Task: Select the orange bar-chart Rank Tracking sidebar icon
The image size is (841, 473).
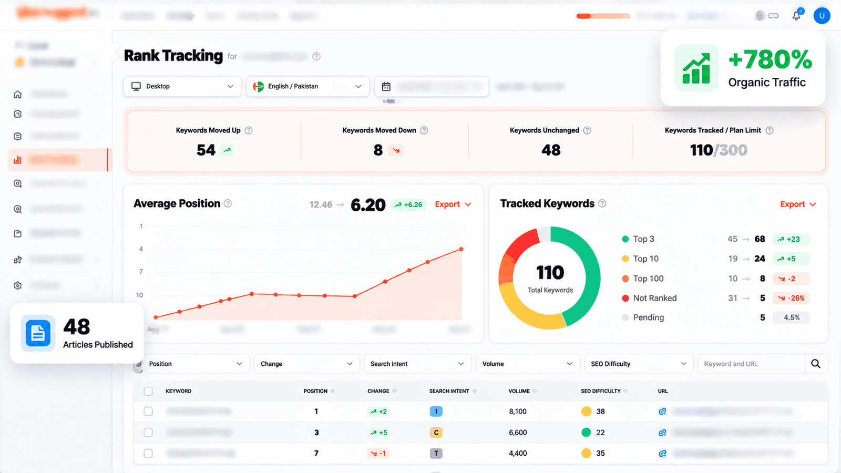Action: [17, 160]
